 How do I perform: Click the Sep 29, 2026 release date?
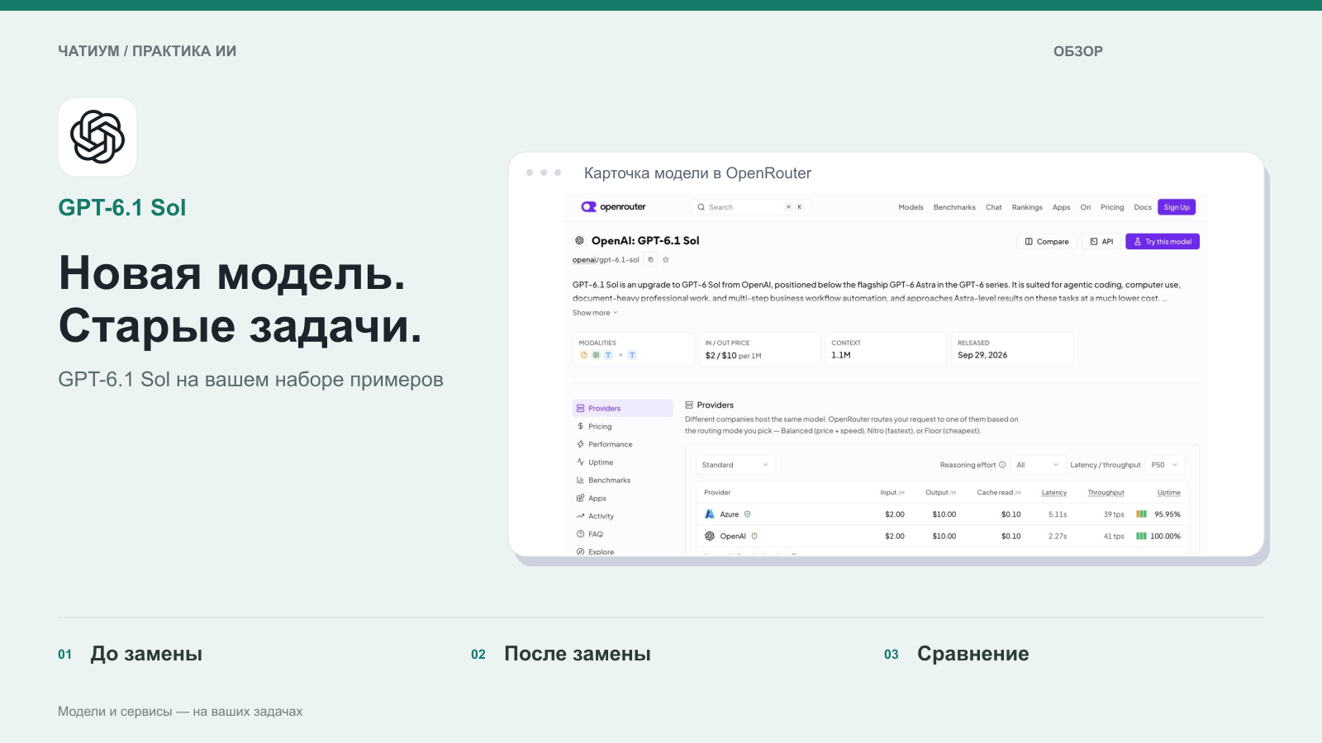tap(982, 355)
